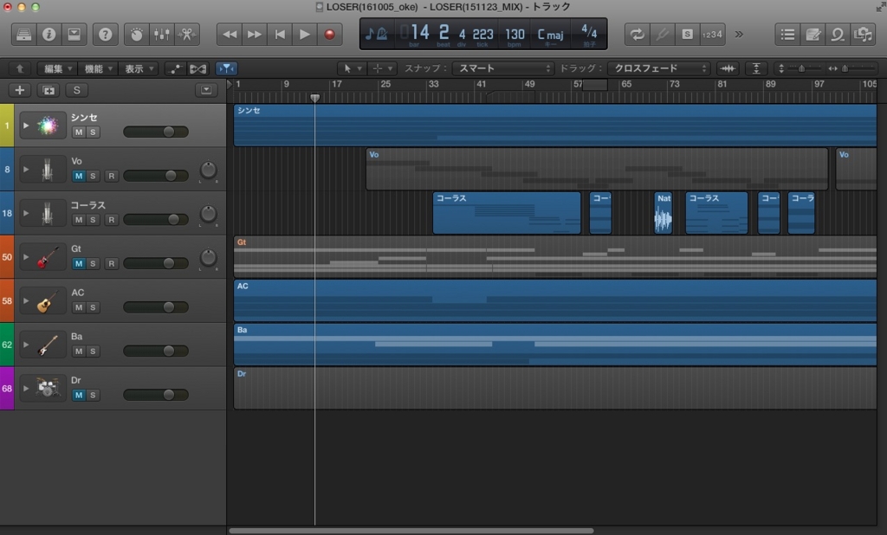Open track header options dropdown
Image resolution: width=887 pixels, height=535 pixels.
click(206, 90)
